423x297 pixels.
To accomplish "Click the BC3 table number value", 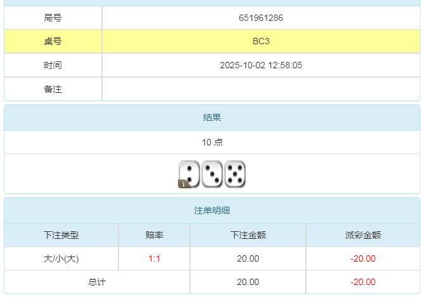I will click(x=261, y=41).
